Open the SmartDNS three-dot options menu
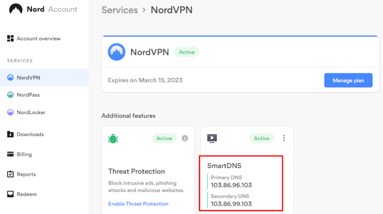This screenshot has height=214, width=383. [284, 138]
